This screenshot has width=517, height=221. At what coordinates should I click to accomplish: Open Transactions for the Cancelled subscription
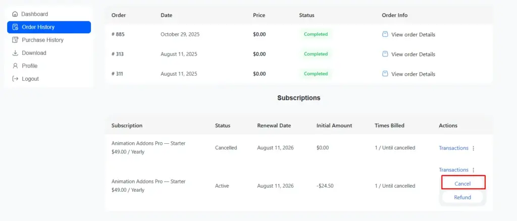point(453,148)
